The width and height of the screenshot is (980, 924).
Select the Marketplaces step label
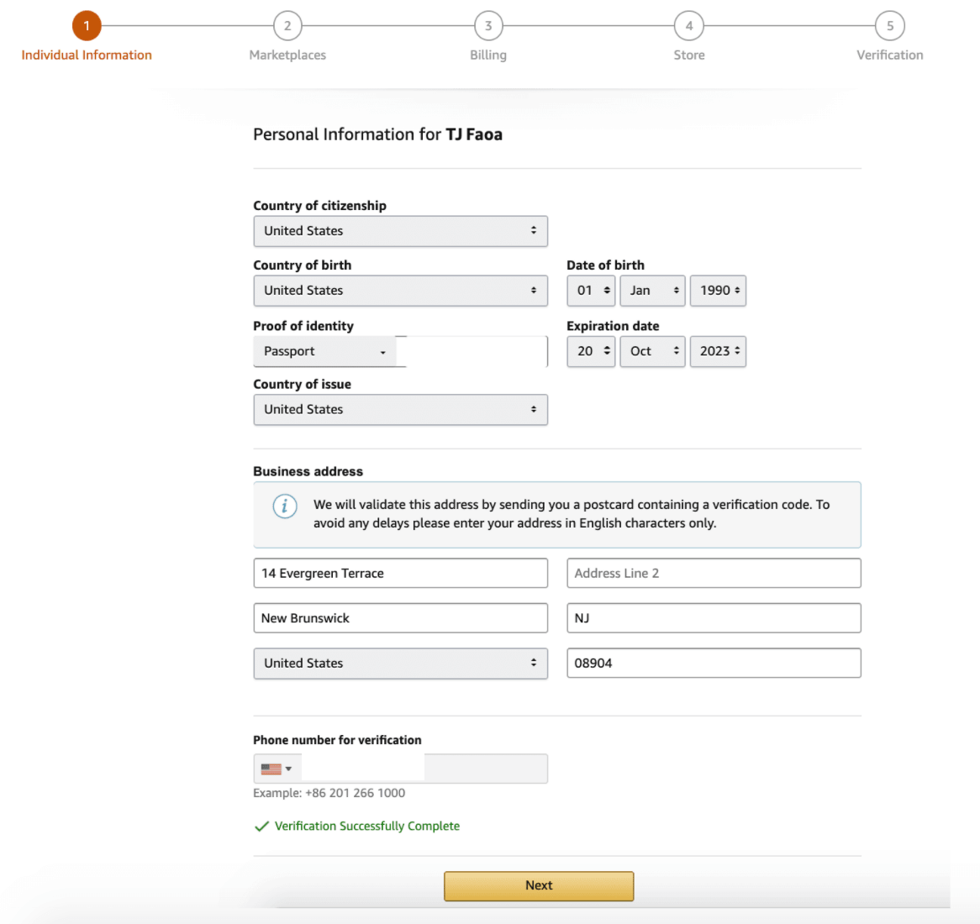point(287,55)
